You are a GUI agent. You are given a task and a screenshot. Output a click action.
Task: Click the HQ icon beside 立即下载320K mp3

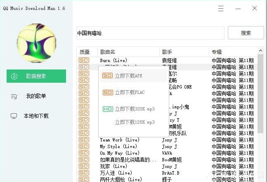point(108,109)
